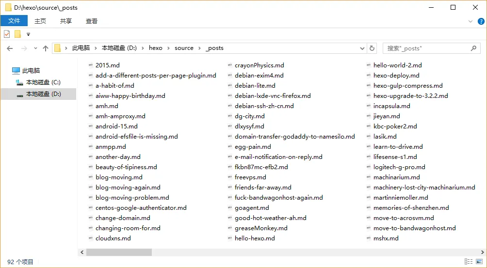Click in the 搜索"_posts" search box
This screenshot has height=268, width=487.
pos(427,48)
